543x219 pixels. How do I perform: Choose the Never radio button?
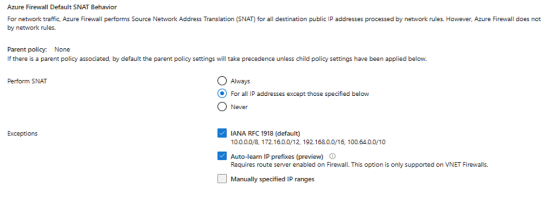pos(222,107)
